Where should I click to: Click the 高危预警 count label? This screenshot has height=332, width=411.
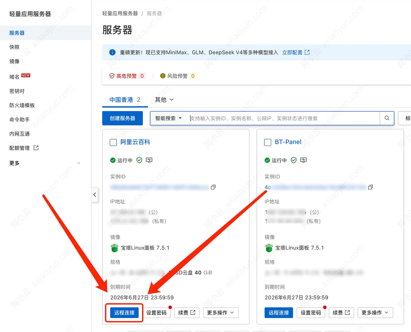[142, 76]
